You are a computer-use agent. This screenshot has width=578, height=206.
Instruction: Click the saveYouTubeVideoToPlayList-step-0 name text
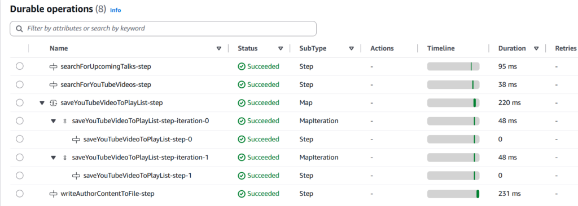click(x=138, y=140)
